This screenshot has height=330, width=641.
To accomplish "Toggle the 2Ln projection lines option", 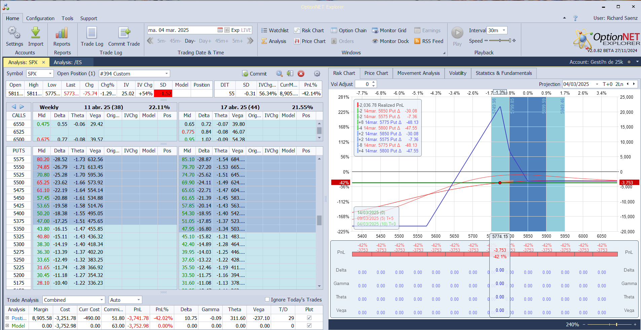I will click(619, 84).
